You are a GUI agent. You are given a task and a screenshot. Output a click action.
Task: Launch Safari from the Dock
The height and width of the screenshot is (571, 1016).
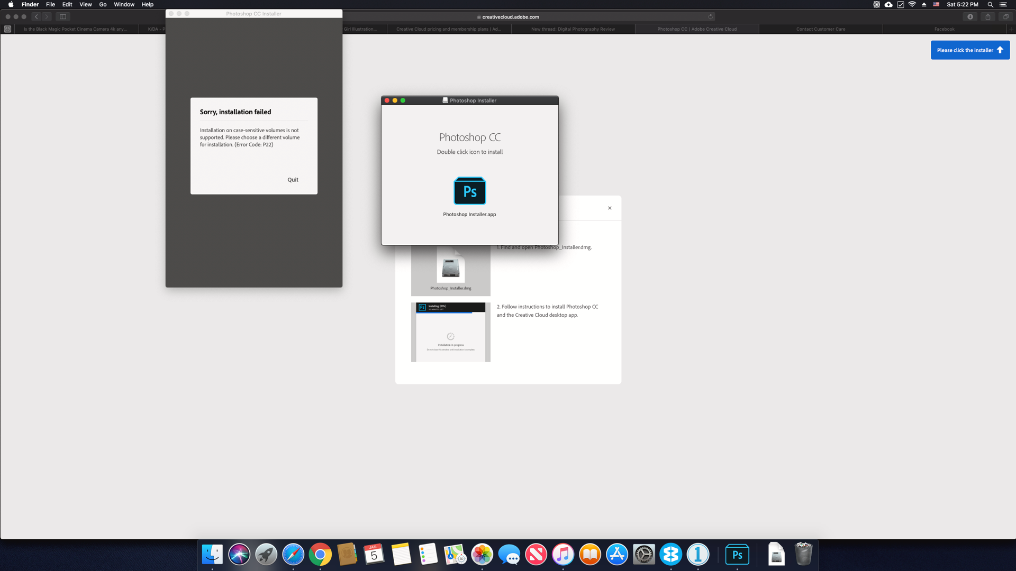pyautogui.click(x=293, y=555)
